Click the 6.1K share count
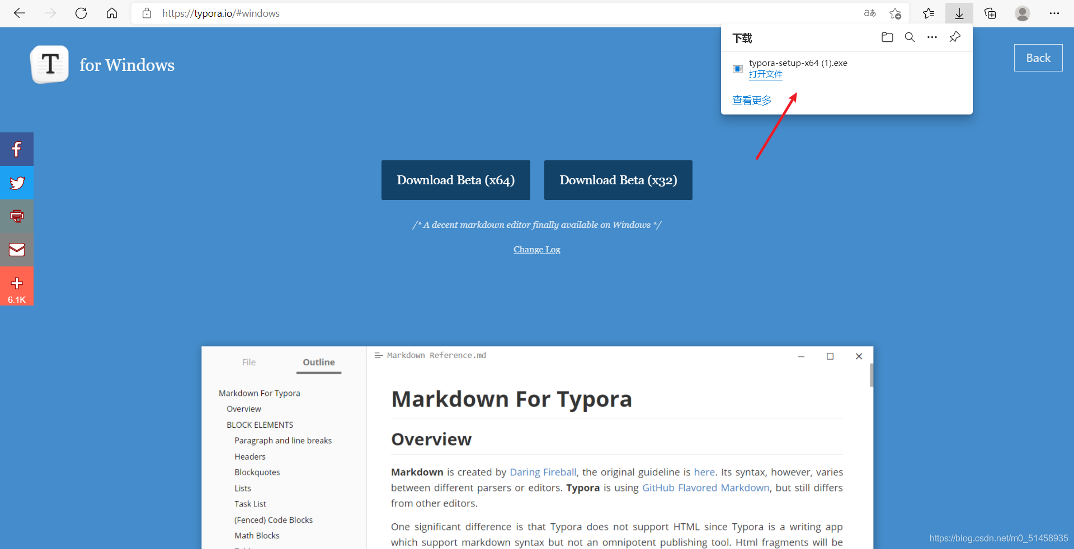 pyautogui.click(x=17, y=299)
